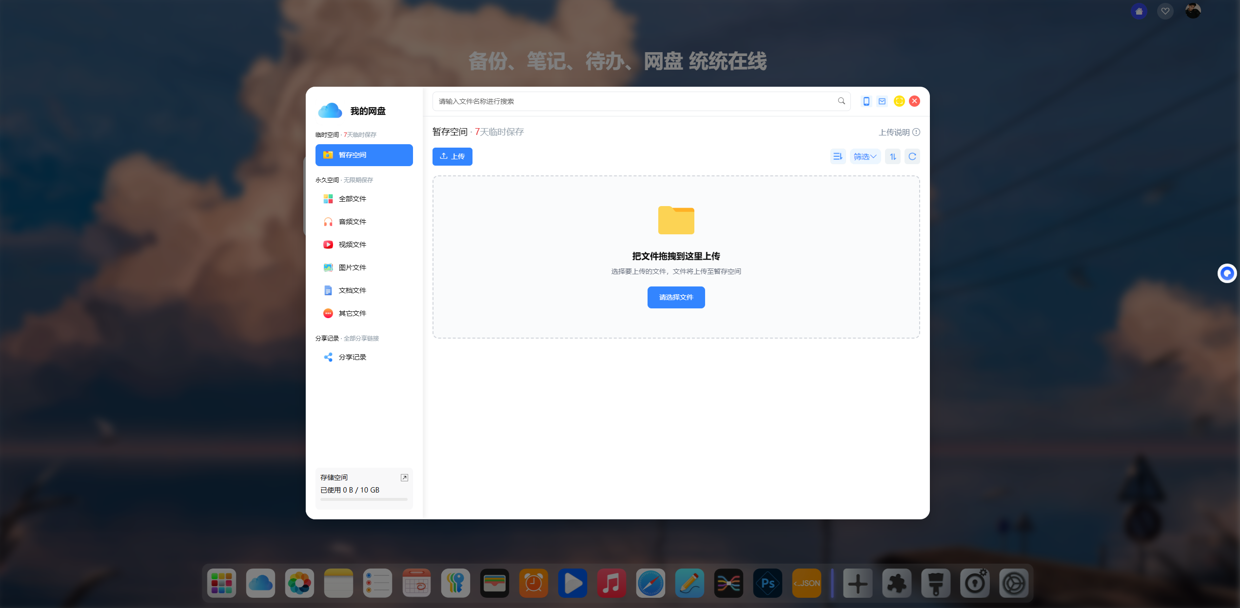This screenshot has width=1240, height=608.
Task: Open Photoshop from the dock
Action: tap(768, 583)
